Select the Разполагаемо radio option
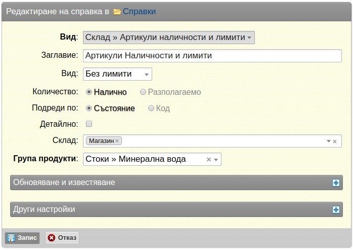The width and height of the screenshot is (353, 250). [143, 92]
